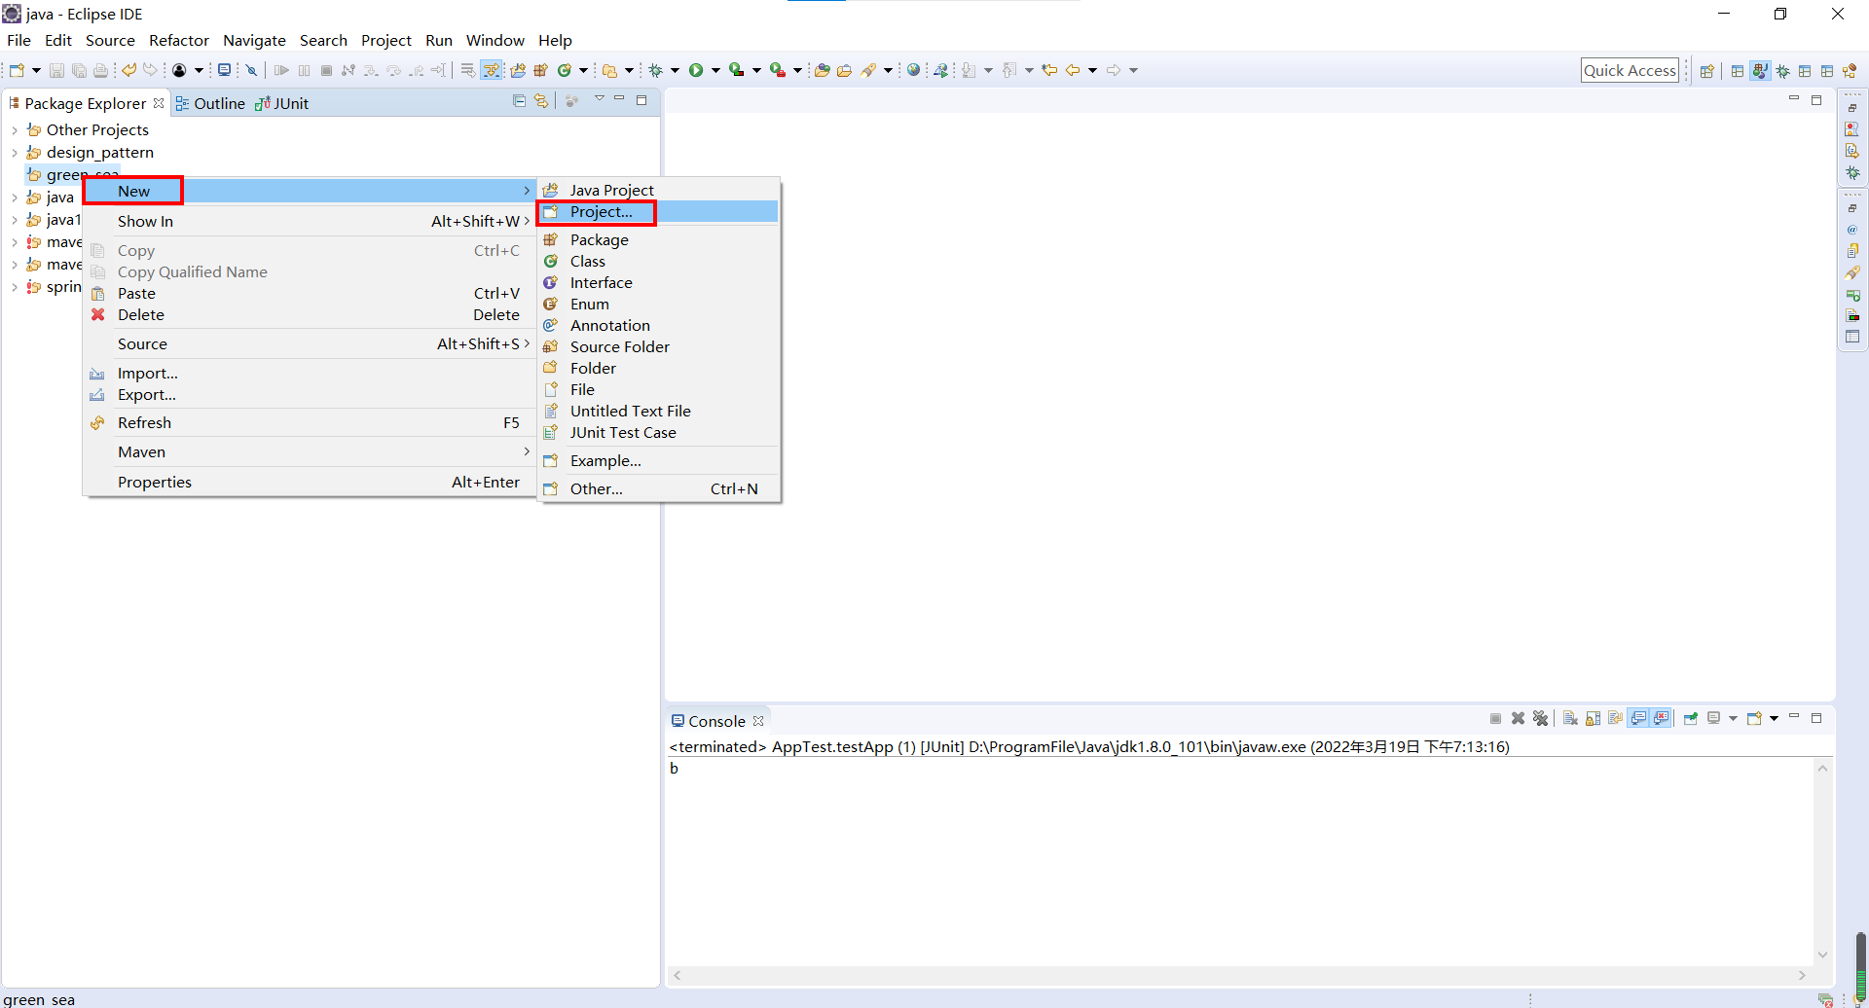Click Other... in New submenu
The width and height of the screenshot is (1869, 1008).
[x=658, y=488]
